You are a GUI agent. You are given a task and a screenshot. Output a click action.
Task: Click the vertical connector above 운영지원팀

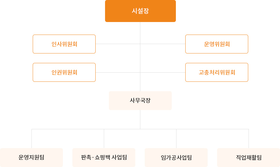click(32, 138)
